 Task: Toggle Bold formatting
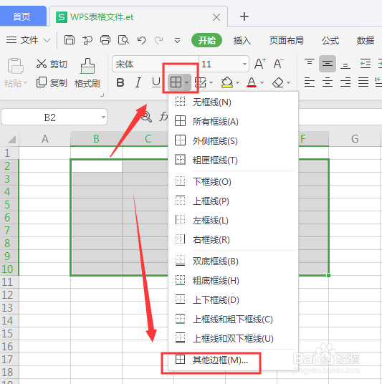click(120, 82)
